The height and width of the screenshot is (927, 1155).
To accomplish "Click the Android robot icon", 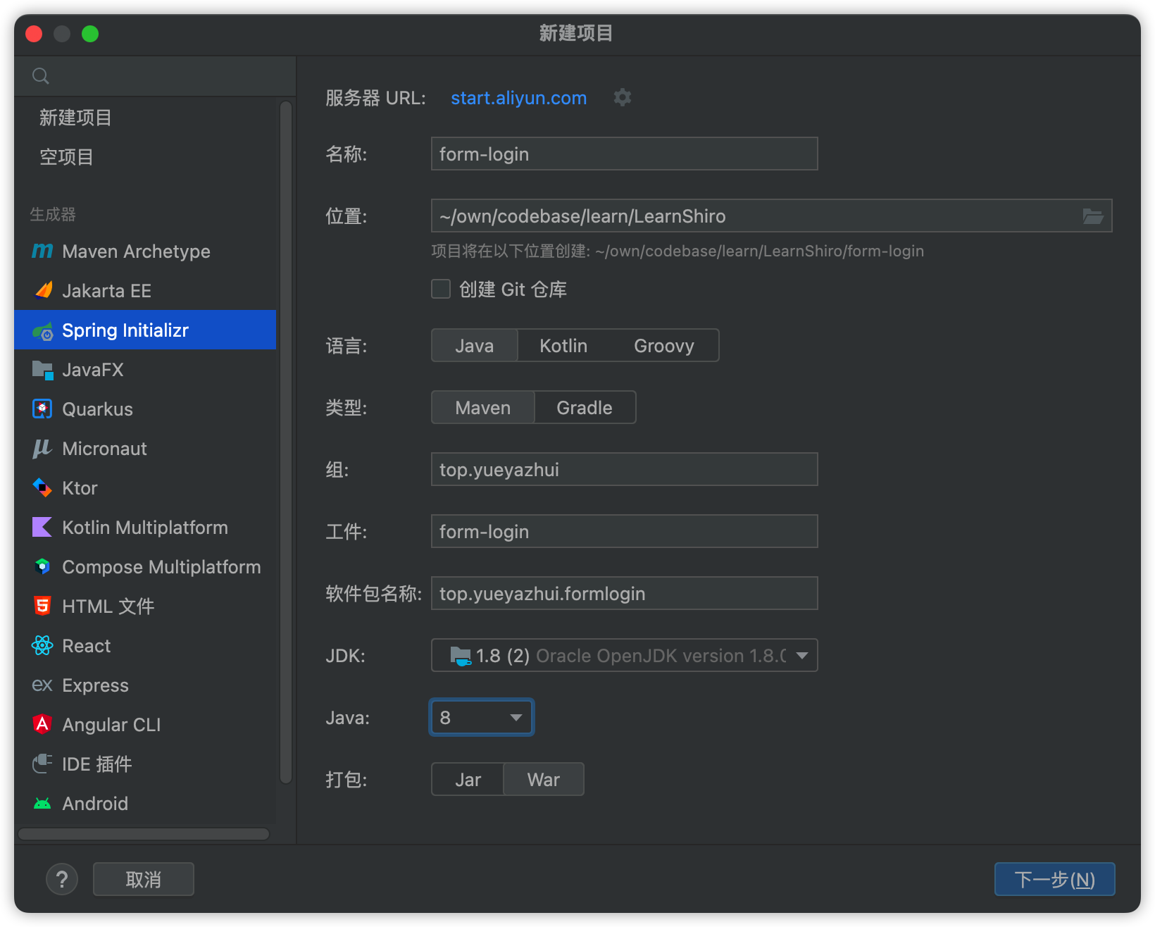I will 42,803.
